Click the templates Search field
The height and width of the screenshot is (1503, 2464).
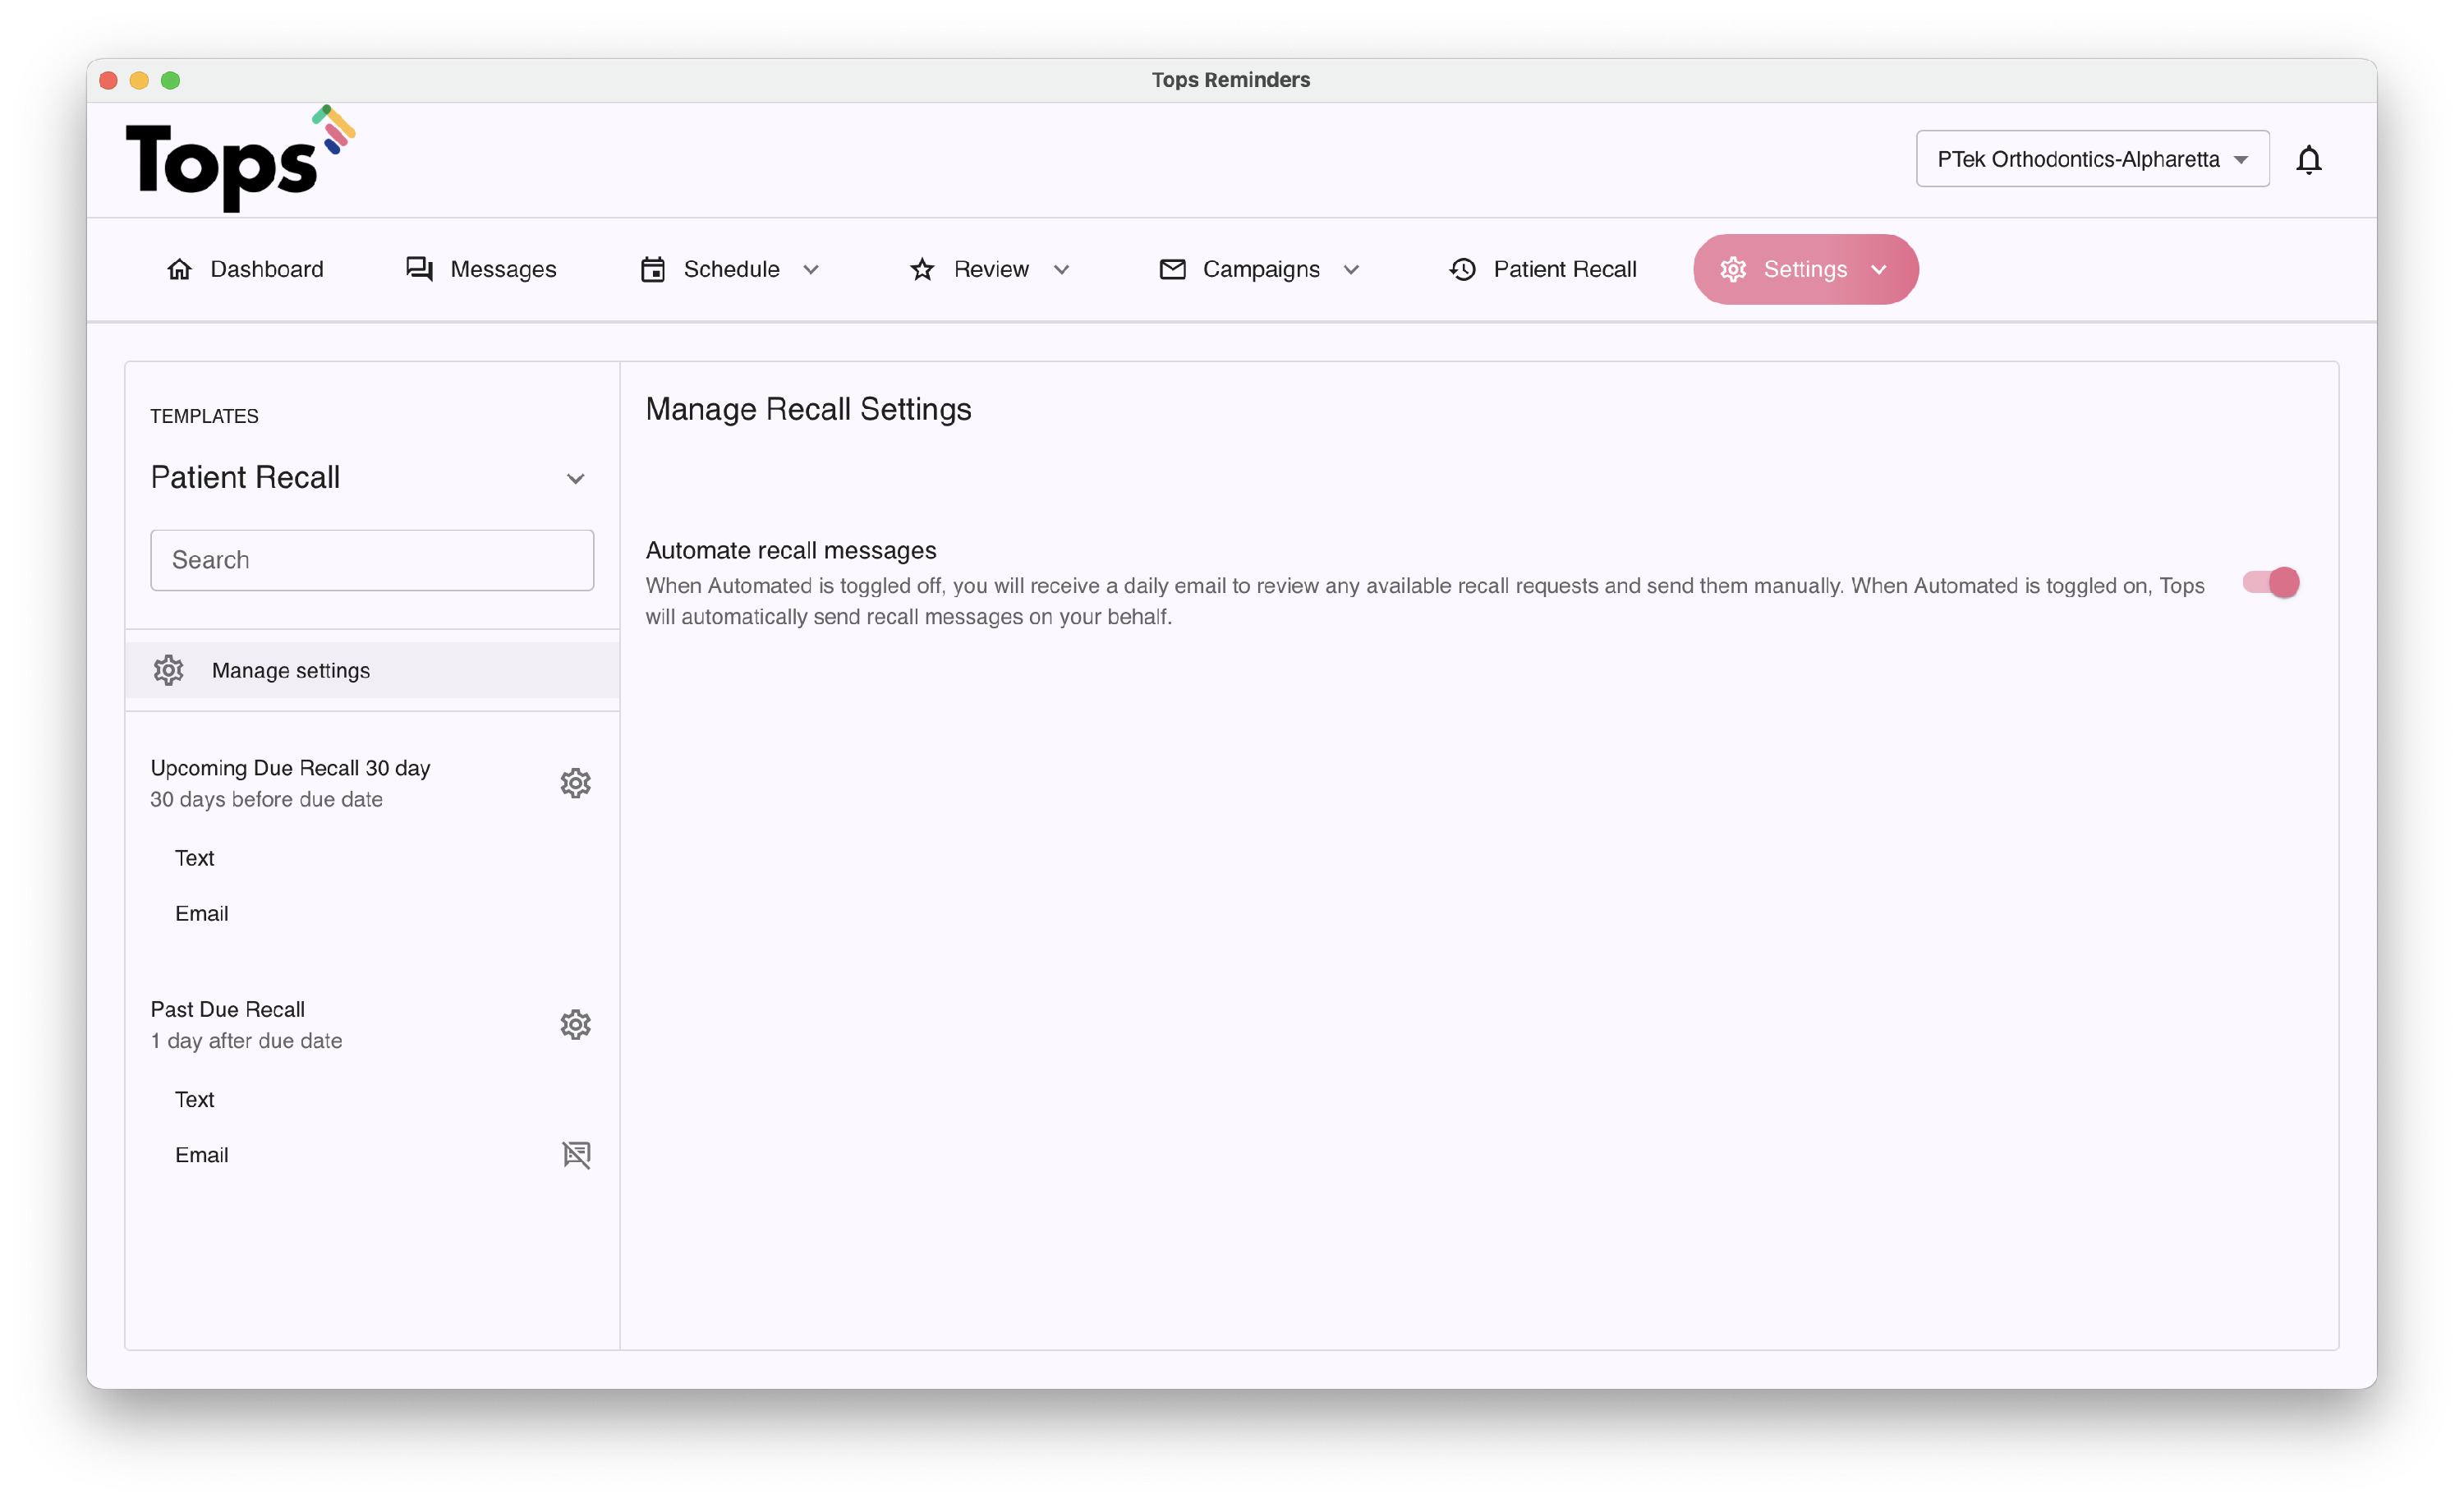(372, 560)
